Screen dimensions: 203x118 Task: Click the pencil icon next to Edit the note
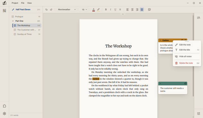click(x=176, y=45)
